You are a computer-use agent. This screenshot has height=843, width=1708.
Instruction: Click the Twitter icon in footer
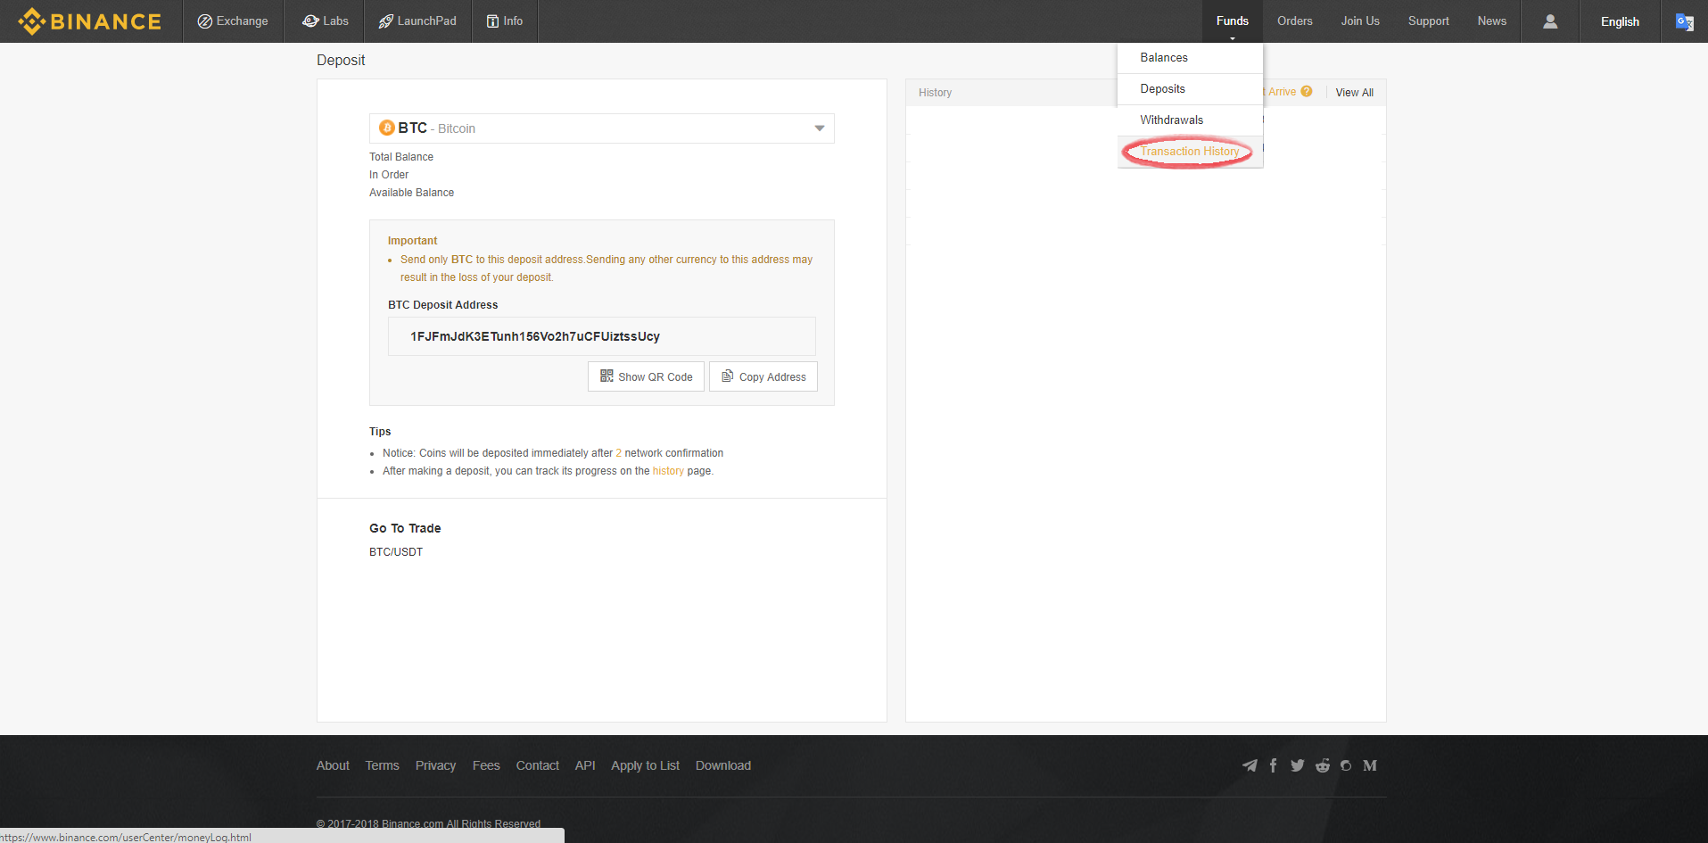click(1298, 765)
